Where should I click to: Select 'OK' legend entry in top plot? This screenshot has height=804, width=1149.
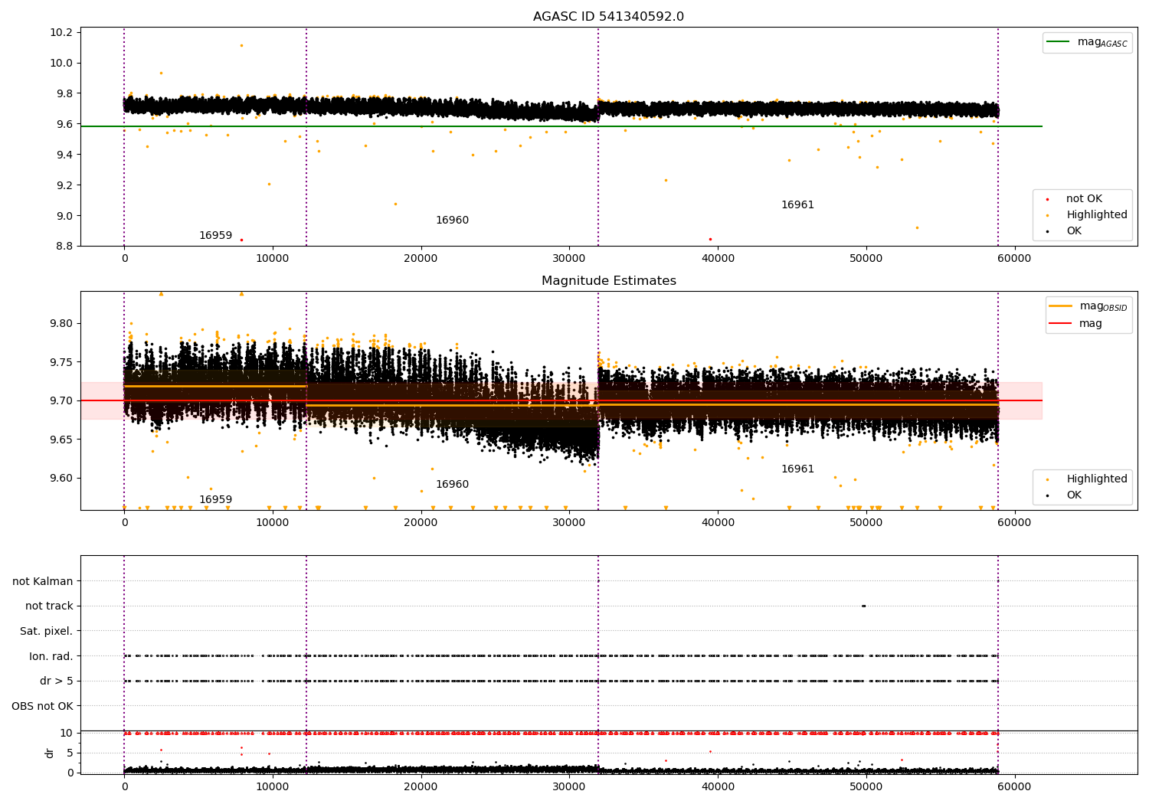click(1074, 231)
